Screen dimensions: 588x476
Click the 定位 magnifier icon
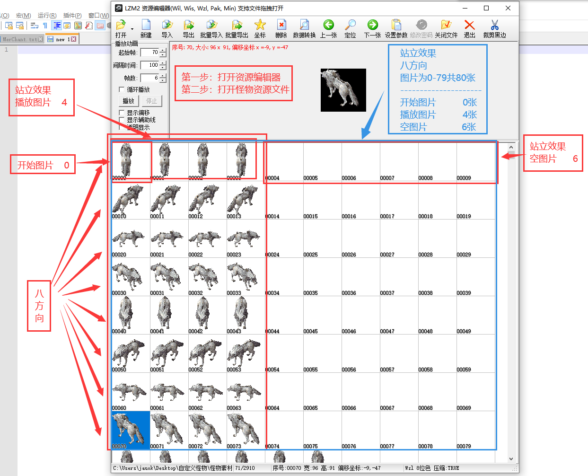point(350,25)
